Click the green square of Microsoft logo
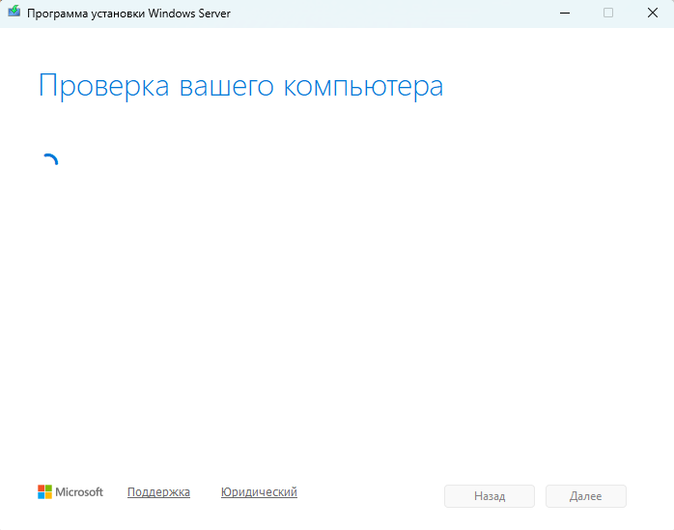This screenshot has width=674, height=530. (48, 488)
